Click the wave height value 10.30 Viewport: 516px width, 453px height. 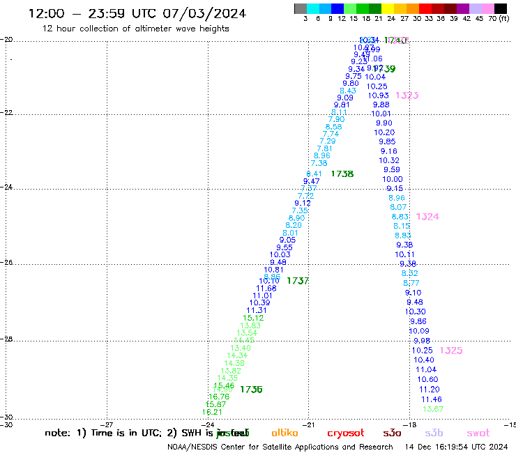point(416,312)
